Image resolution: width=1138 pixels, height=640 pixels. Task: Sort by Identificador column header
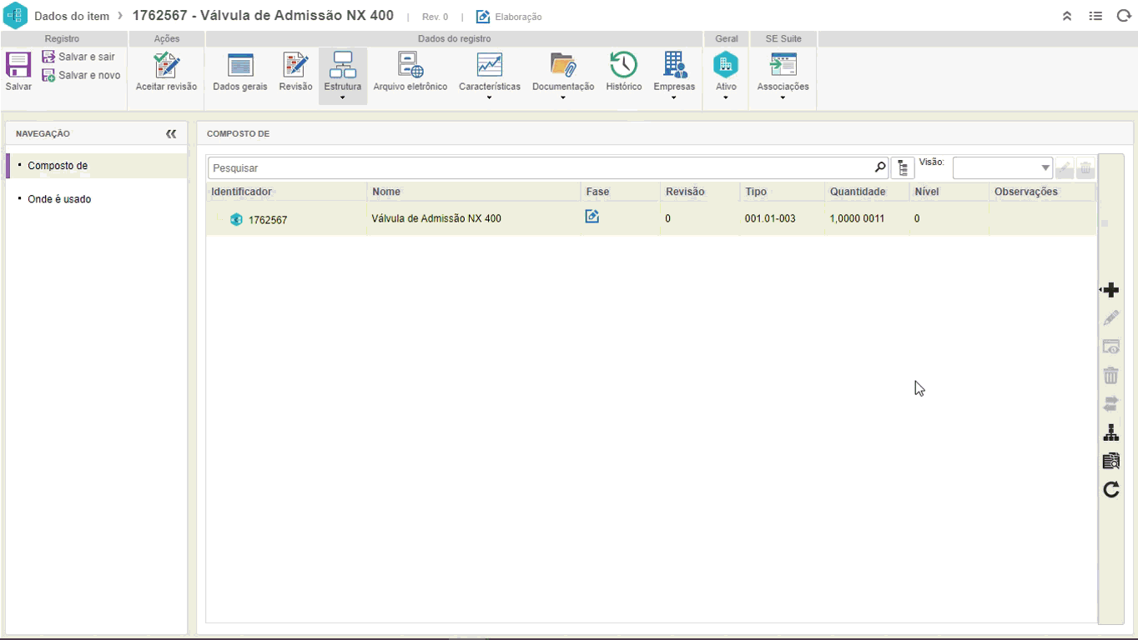[x=241, y=192]
